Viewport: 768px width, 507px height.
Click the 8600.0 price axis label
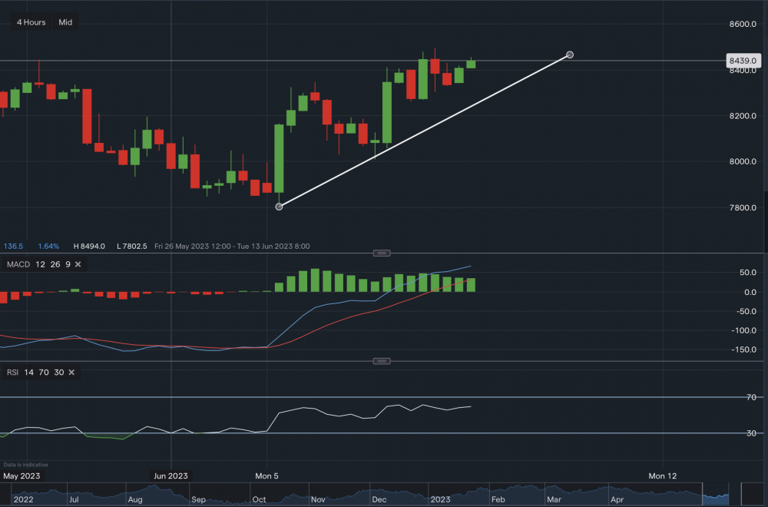(x=741, y=25)
